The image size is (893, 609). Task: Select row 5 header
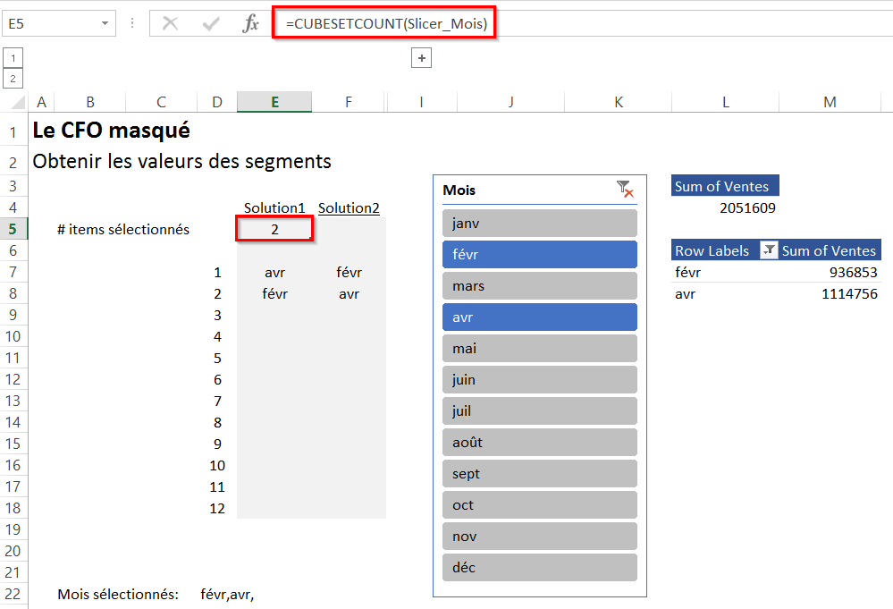pyautogui.click(x=13, y=229)
